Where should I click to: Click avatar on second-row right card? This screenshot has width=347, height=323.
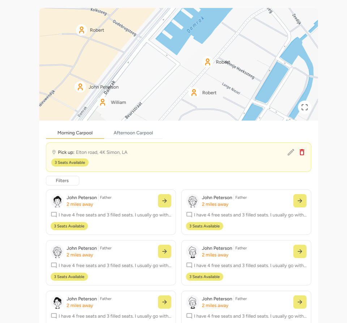(x=192, y=251)
